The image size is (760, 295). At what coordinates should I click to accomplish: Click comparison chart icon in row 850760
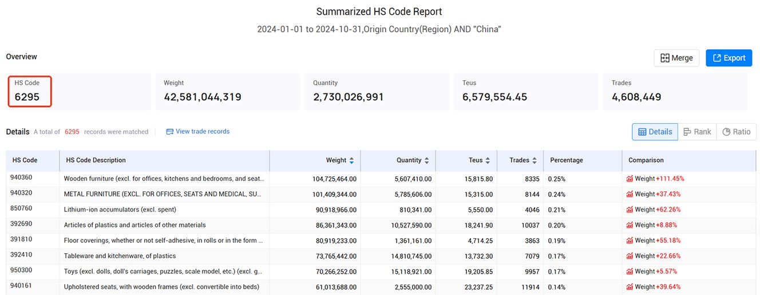(630, 210)
